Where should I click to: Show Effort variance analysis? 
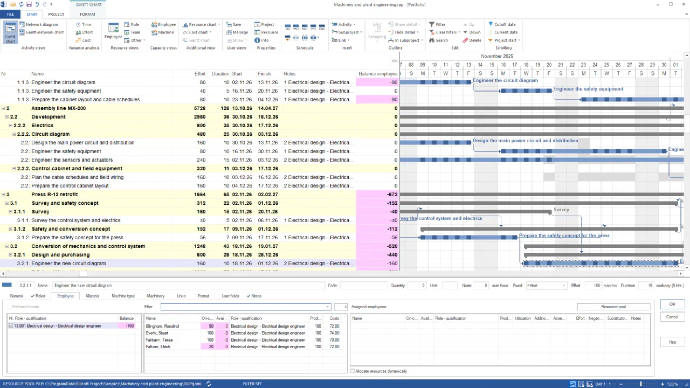tap(84, 32)
